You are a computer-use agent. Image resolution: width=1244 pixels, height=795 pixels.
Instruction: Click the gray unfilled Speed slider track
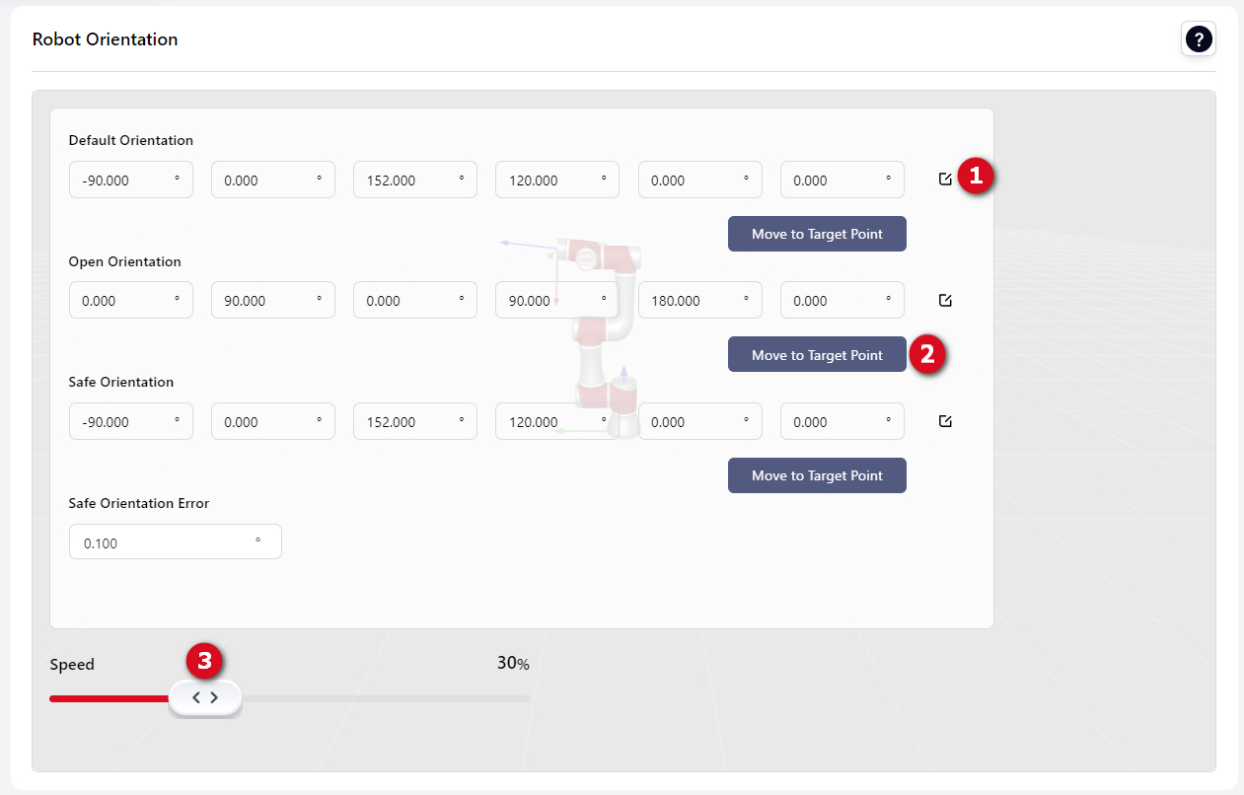pyautogui.click(x=395, y=698)
